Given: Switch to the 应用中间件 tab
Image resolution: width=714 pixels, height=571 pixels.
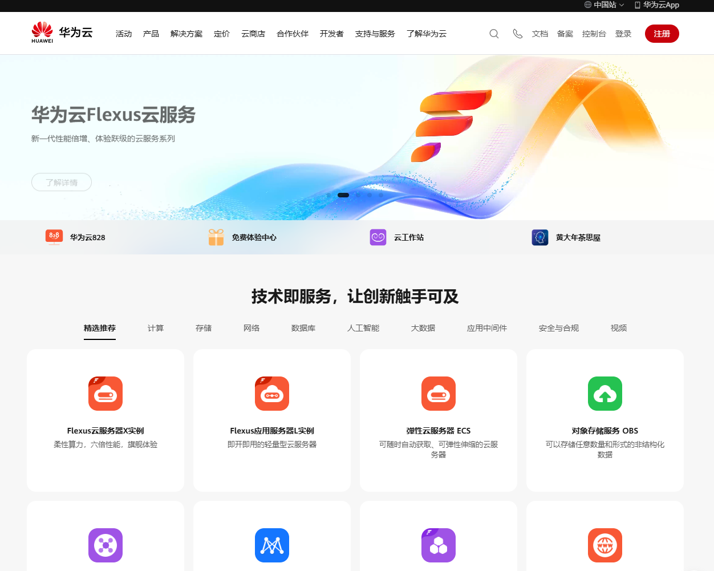Looking at the screenshot, I should click(x=487, y=328).
